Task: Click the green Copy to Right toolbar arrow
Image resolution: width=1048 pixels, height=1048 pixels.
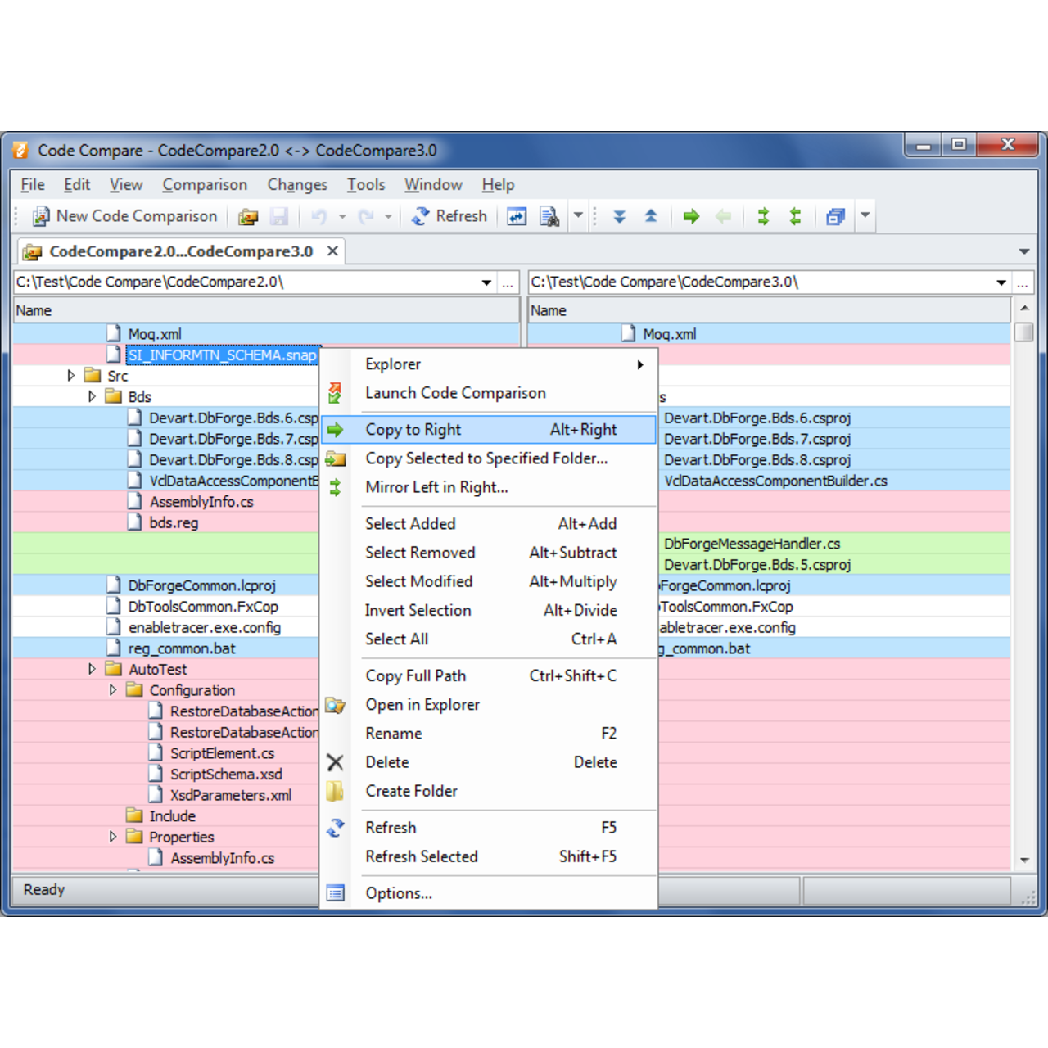Action: point(691,215)
